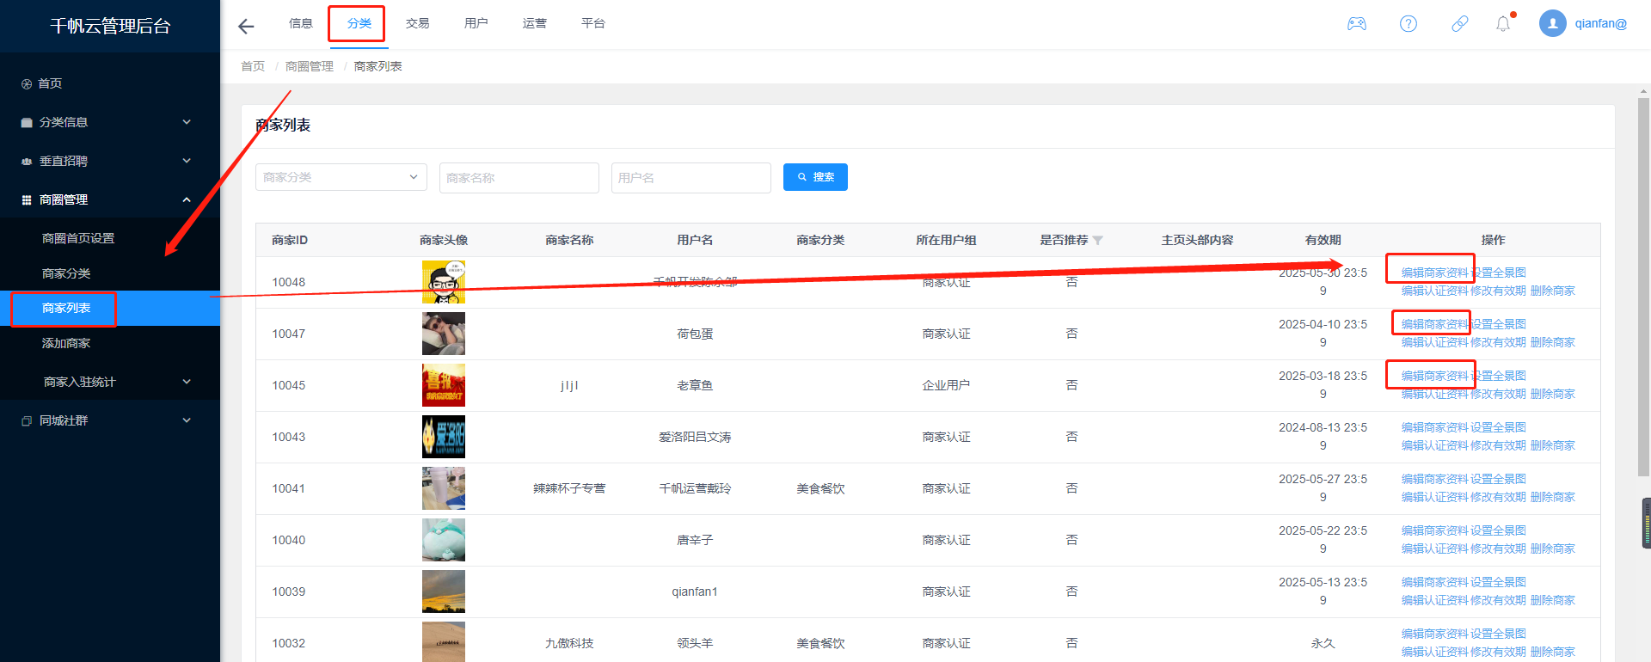Click the 企业用户 group cell
This screenshot has width=1651, height=662.
click(946, 385)
